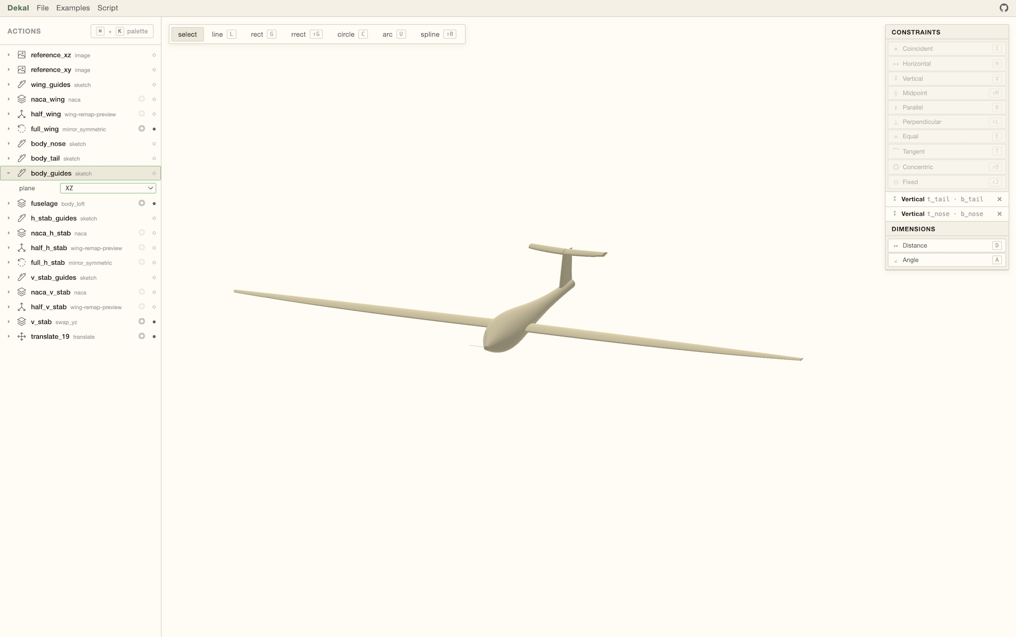The image size is (1016, 637).
Task: Add a Distance dimension
Action: pyautogui.click(x=947, y=245)
